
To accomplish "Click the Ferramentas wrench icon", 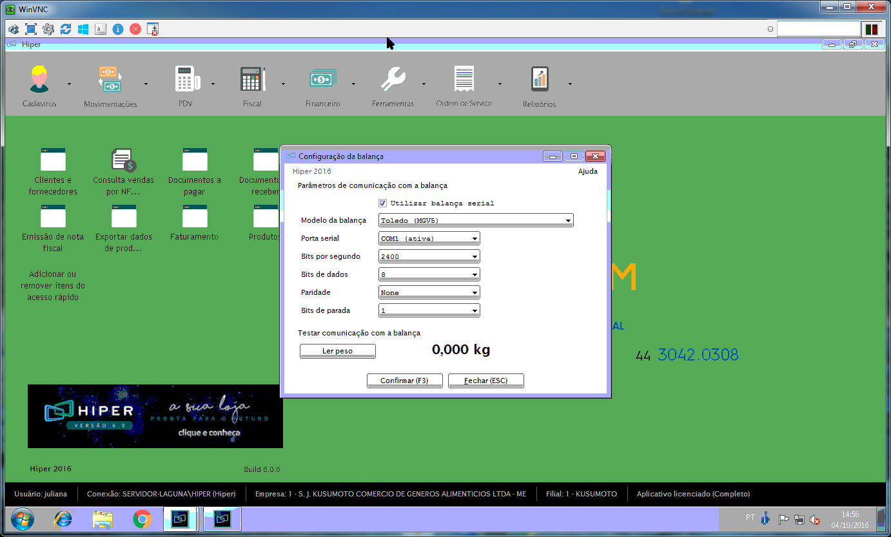I will (393, 80).
